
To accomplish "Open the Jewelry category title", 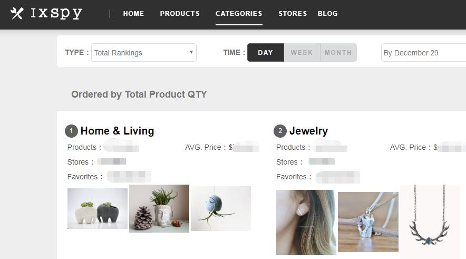I will click(x=308, y=131).
